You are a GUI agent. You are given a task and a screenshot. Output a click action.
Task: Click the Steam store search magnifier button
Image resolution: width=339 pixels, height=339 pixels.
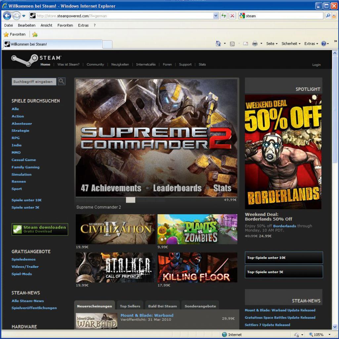(x=62, y=81)
